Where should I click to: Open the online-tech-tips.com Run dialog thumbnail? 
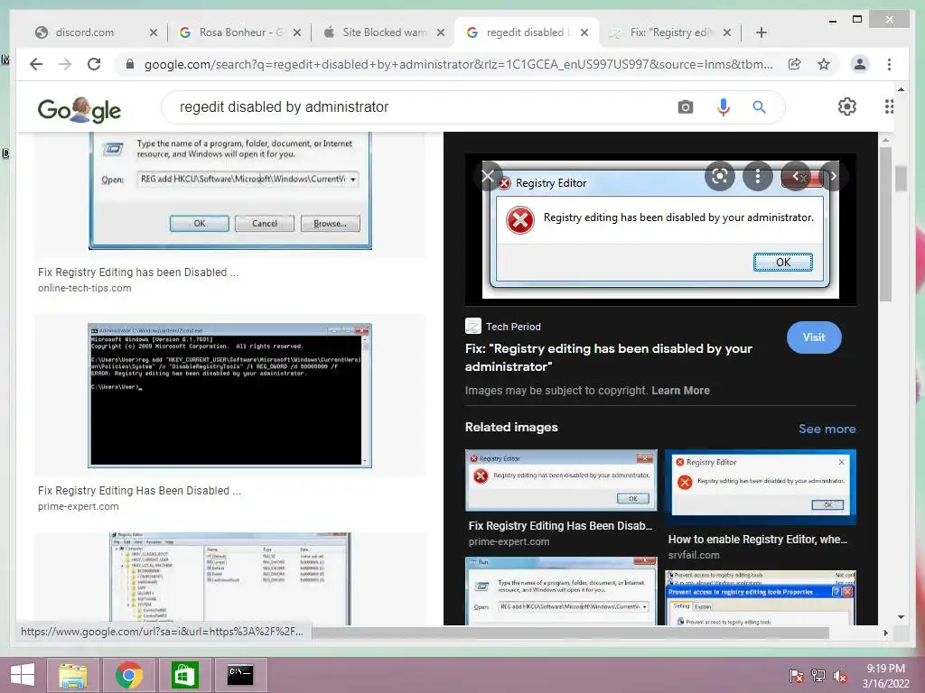tap(230, 190)
